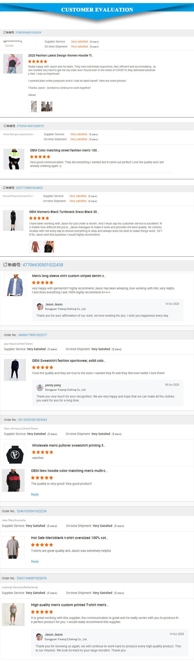194x661 pixels.
Task: Click Reply under the red-black hoodie review
Action: (x=35, y=494)
